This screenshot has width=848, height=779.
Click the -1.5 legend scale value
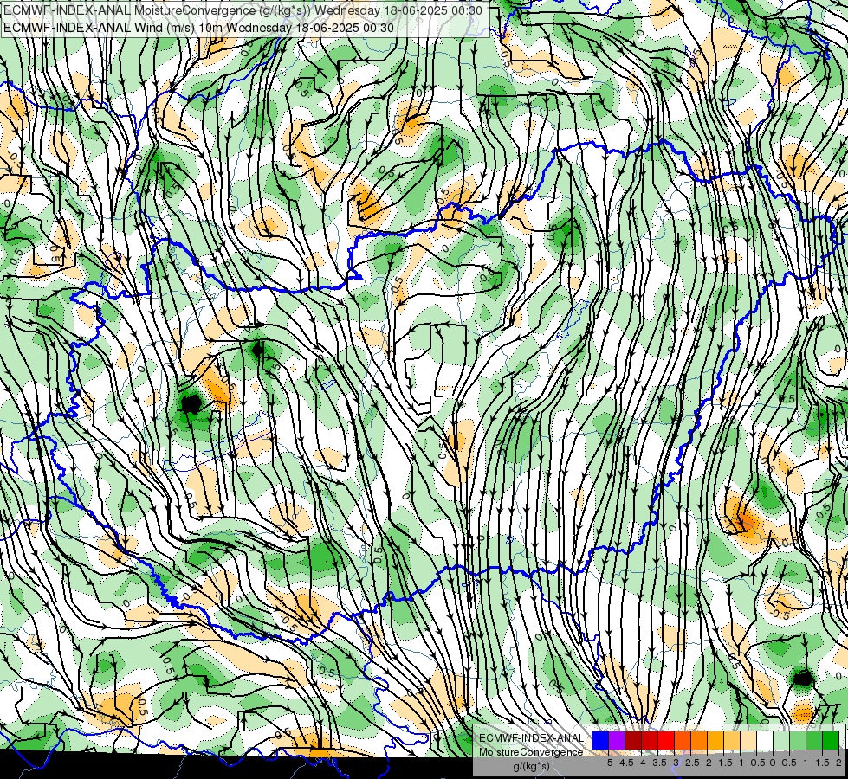[x=723, y=763]
